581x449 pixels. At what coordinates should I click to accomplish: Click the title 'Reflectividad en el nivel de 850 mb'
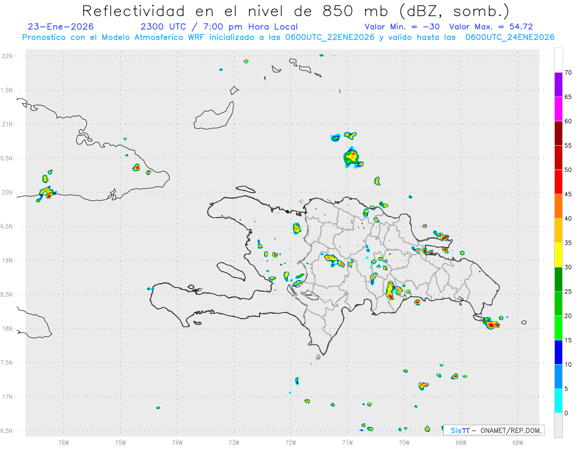click(234, 11)
